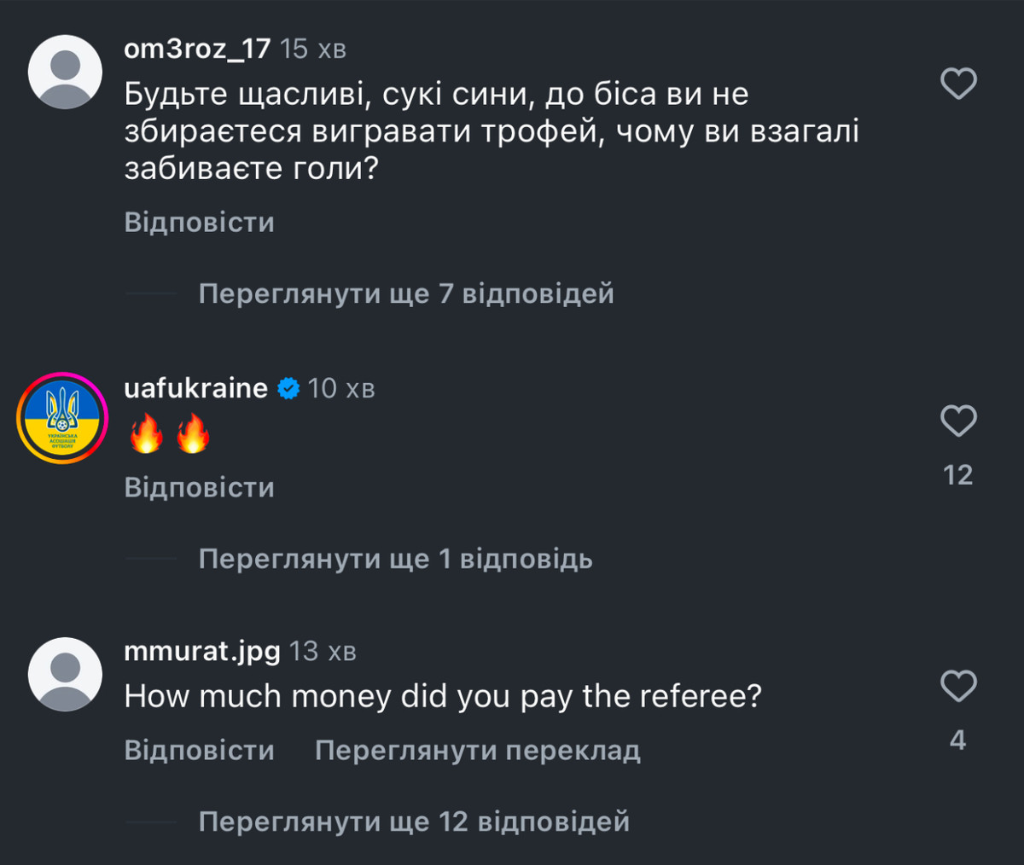Reply to the om3roz_17 comment
This screenshot has height=865, width=1024.
click(x=199, y=223)
